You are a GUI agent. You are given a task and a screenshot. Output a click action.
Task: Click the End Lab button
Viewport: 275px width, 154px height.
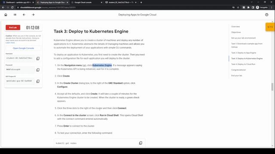point(13,27)
